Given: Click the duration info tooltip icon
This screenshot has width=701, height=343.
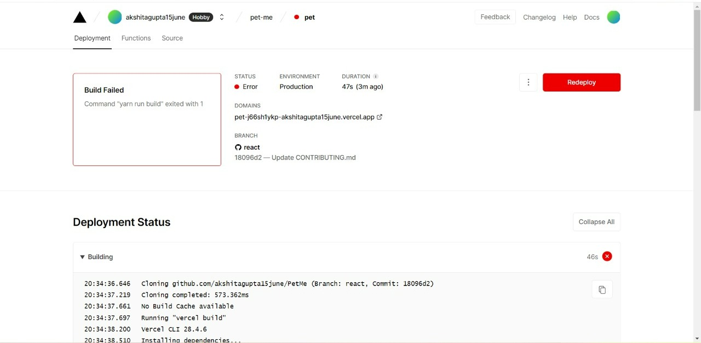Looking at the screenshot, I should tap(376, 76).
